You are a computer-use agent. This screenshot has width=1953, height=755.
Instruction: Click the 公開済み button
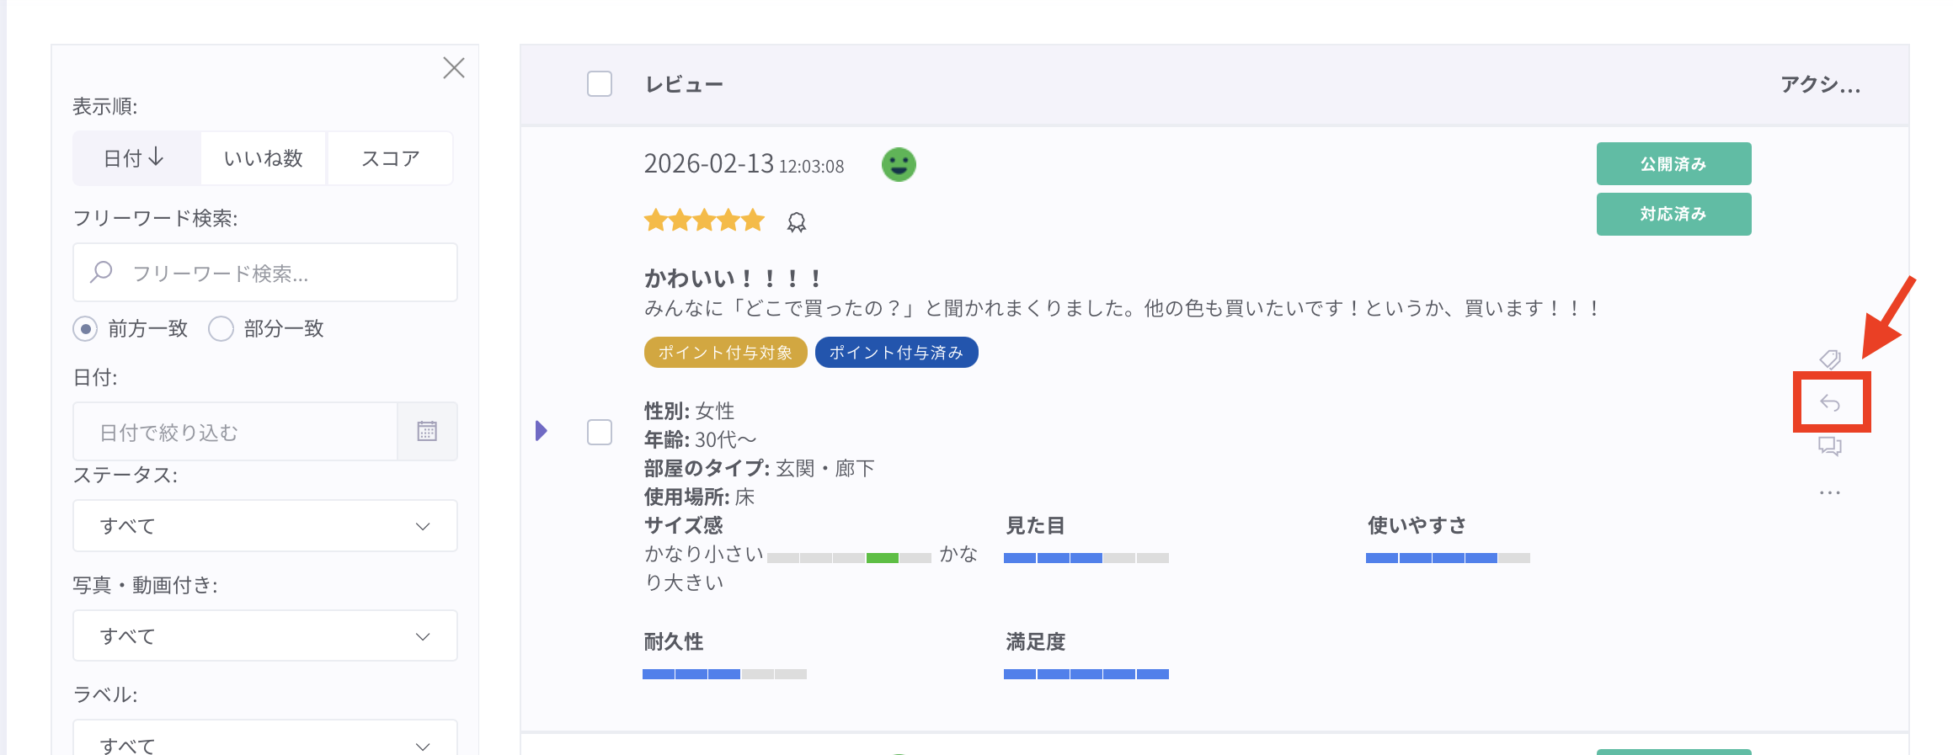pos(1673,164)
